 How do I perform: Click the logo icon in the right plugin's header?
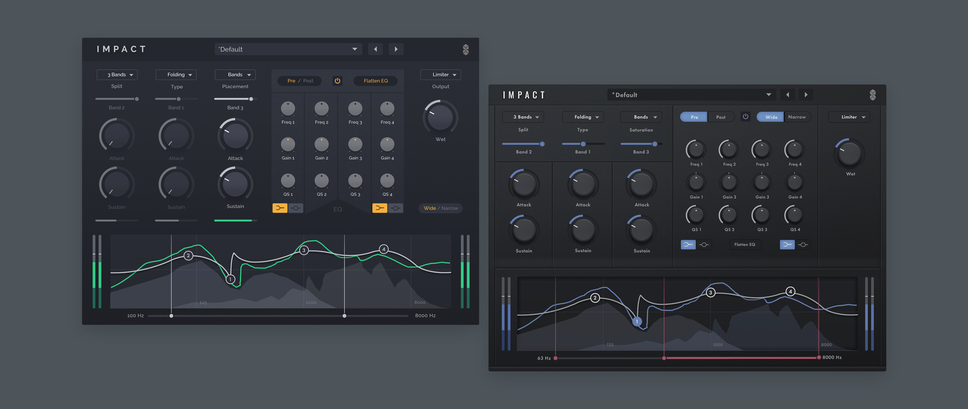(x=873, y=95)
